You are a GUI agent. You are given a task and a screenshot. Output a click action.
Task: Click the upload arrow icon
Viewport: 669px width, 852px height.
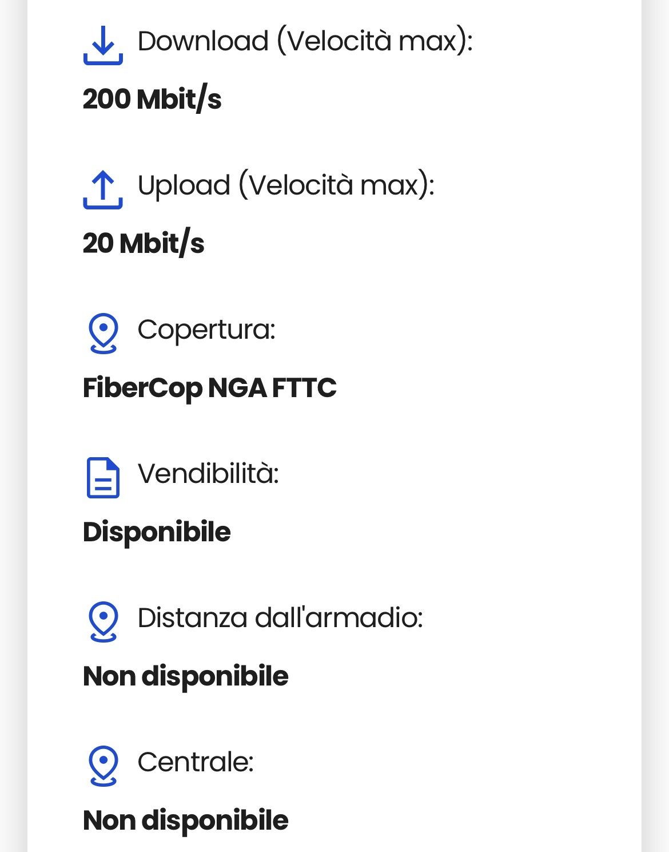tap(103, 189)
